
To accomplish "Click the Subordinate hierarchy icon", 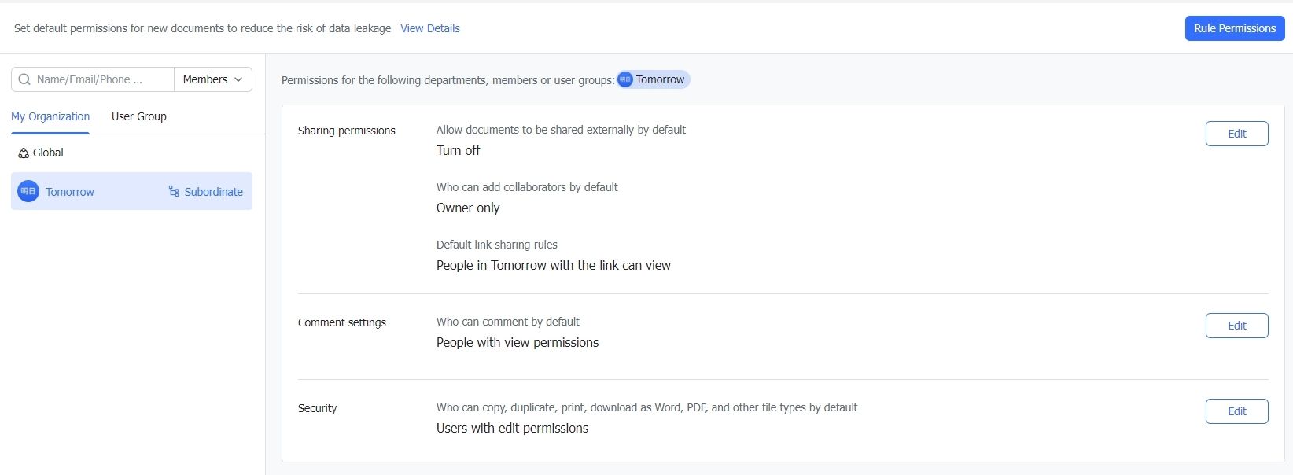I will tap(172, 191).
